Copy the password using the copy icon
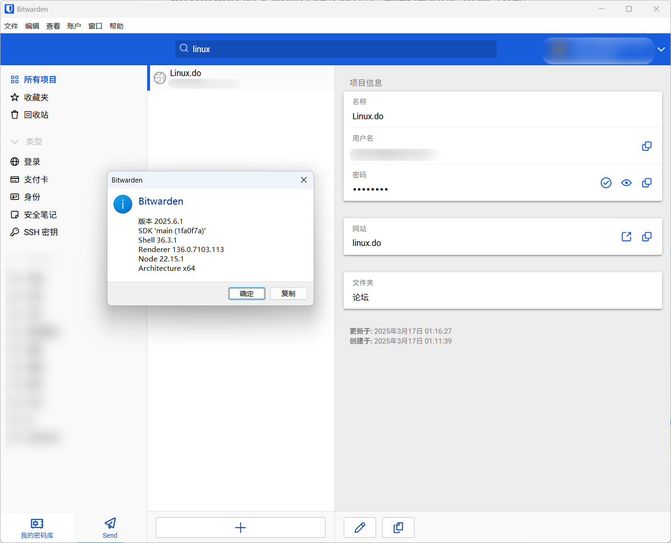Screen dimensions: 671x543 click(x=647, y=183)
